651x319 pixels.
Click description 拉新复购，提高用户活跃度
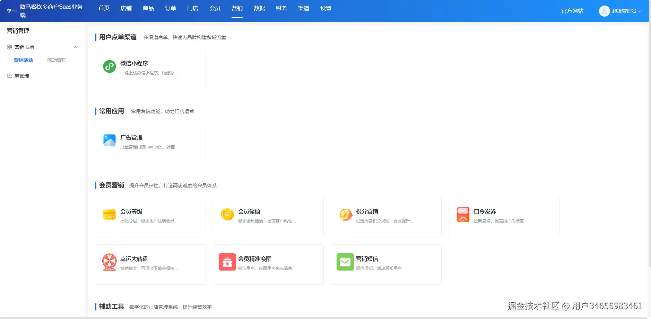click(x=499, y=221)
